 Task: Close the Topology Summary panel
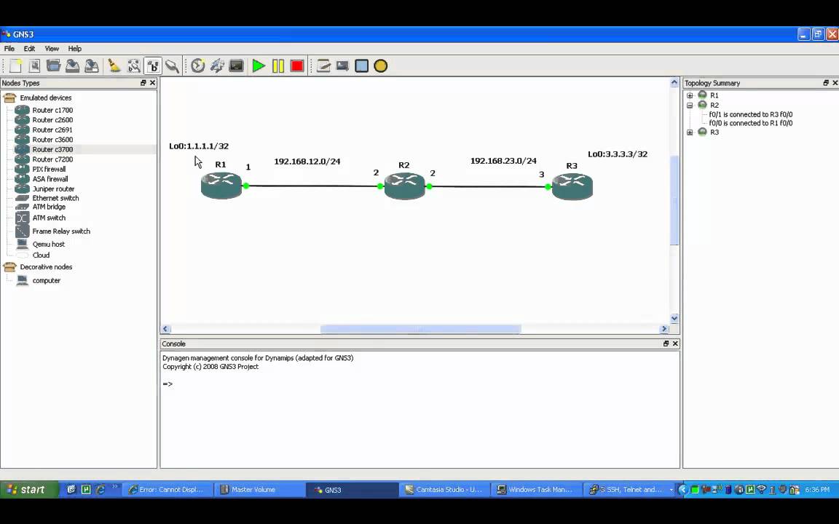[x=835, y=83]
